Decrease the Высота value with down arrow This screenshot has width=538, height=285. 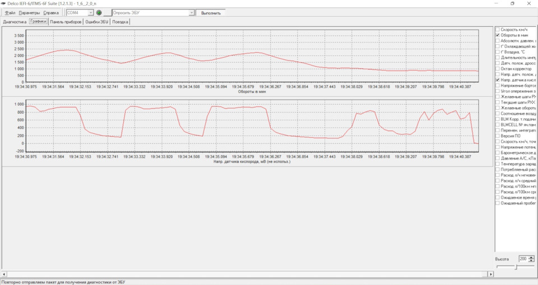(x=531, y=261)
